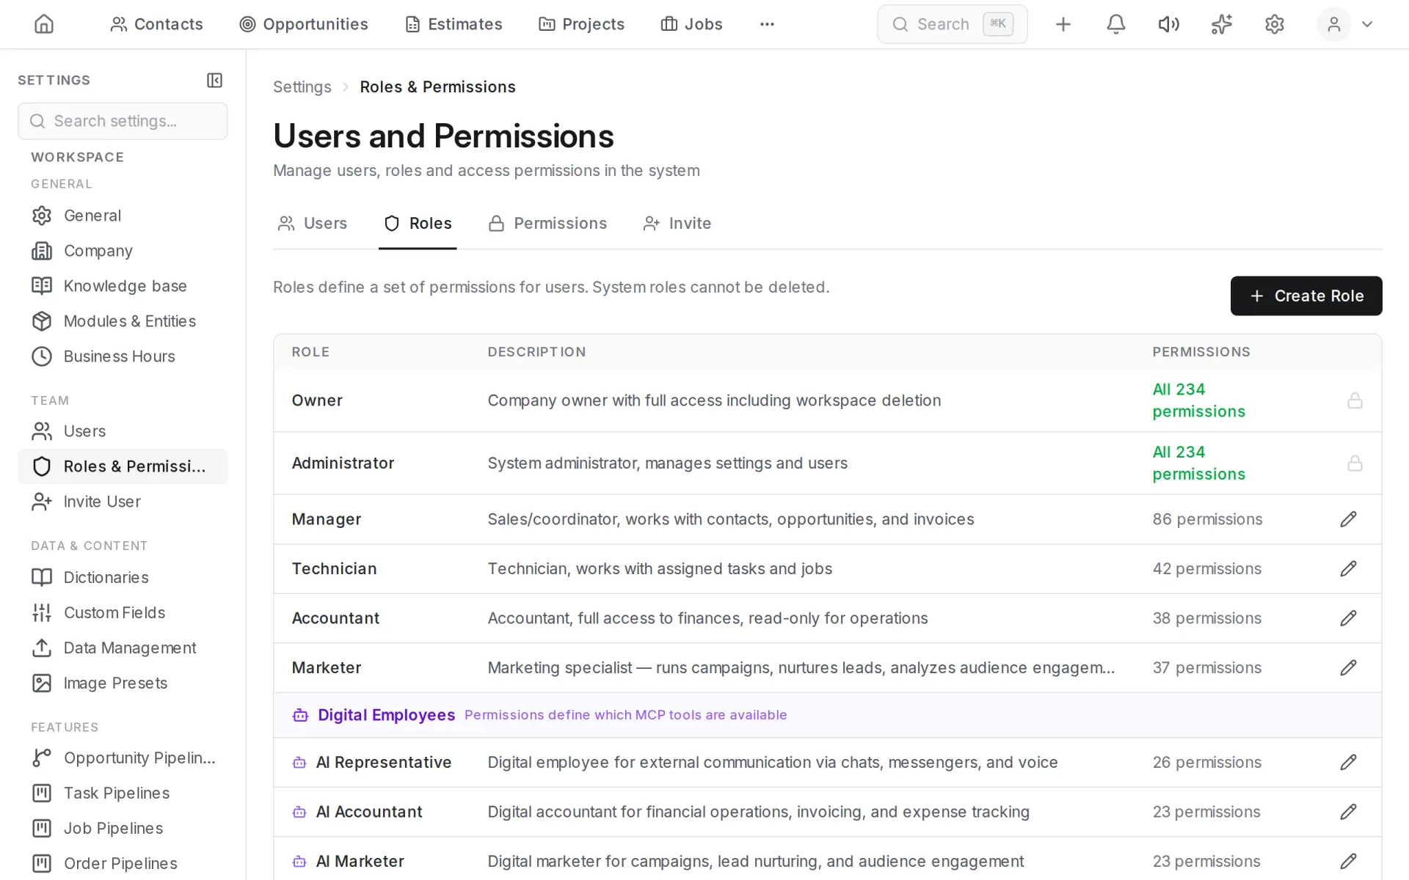Edit the Accountant role pencil icon
Image resolution: width=1409 pixels, height=880 pixels.
[x=1348, y=618]
